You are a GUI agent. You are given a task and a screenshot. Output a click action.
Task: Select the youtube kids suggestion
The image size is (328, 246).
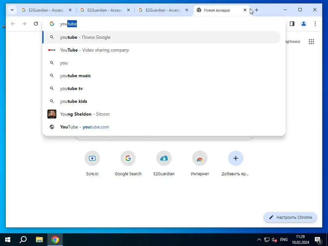pos(161,101)
